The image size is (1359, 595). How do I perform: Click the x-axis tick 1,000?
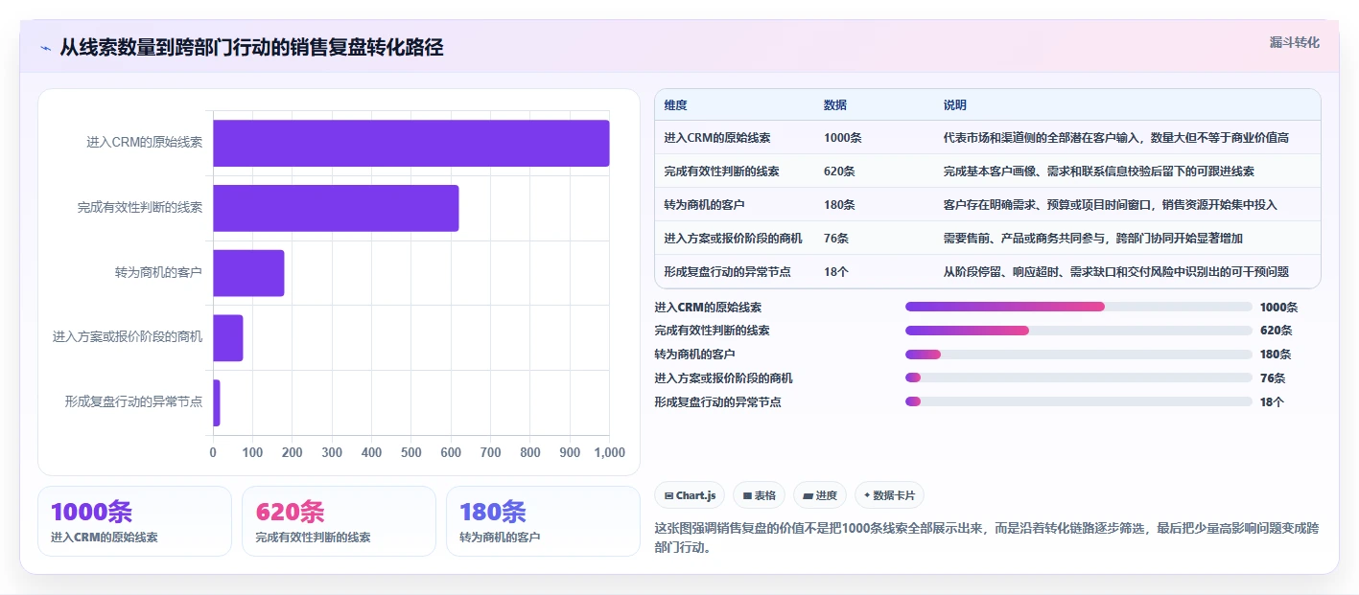pyautogui.click(x=609, y=452)
